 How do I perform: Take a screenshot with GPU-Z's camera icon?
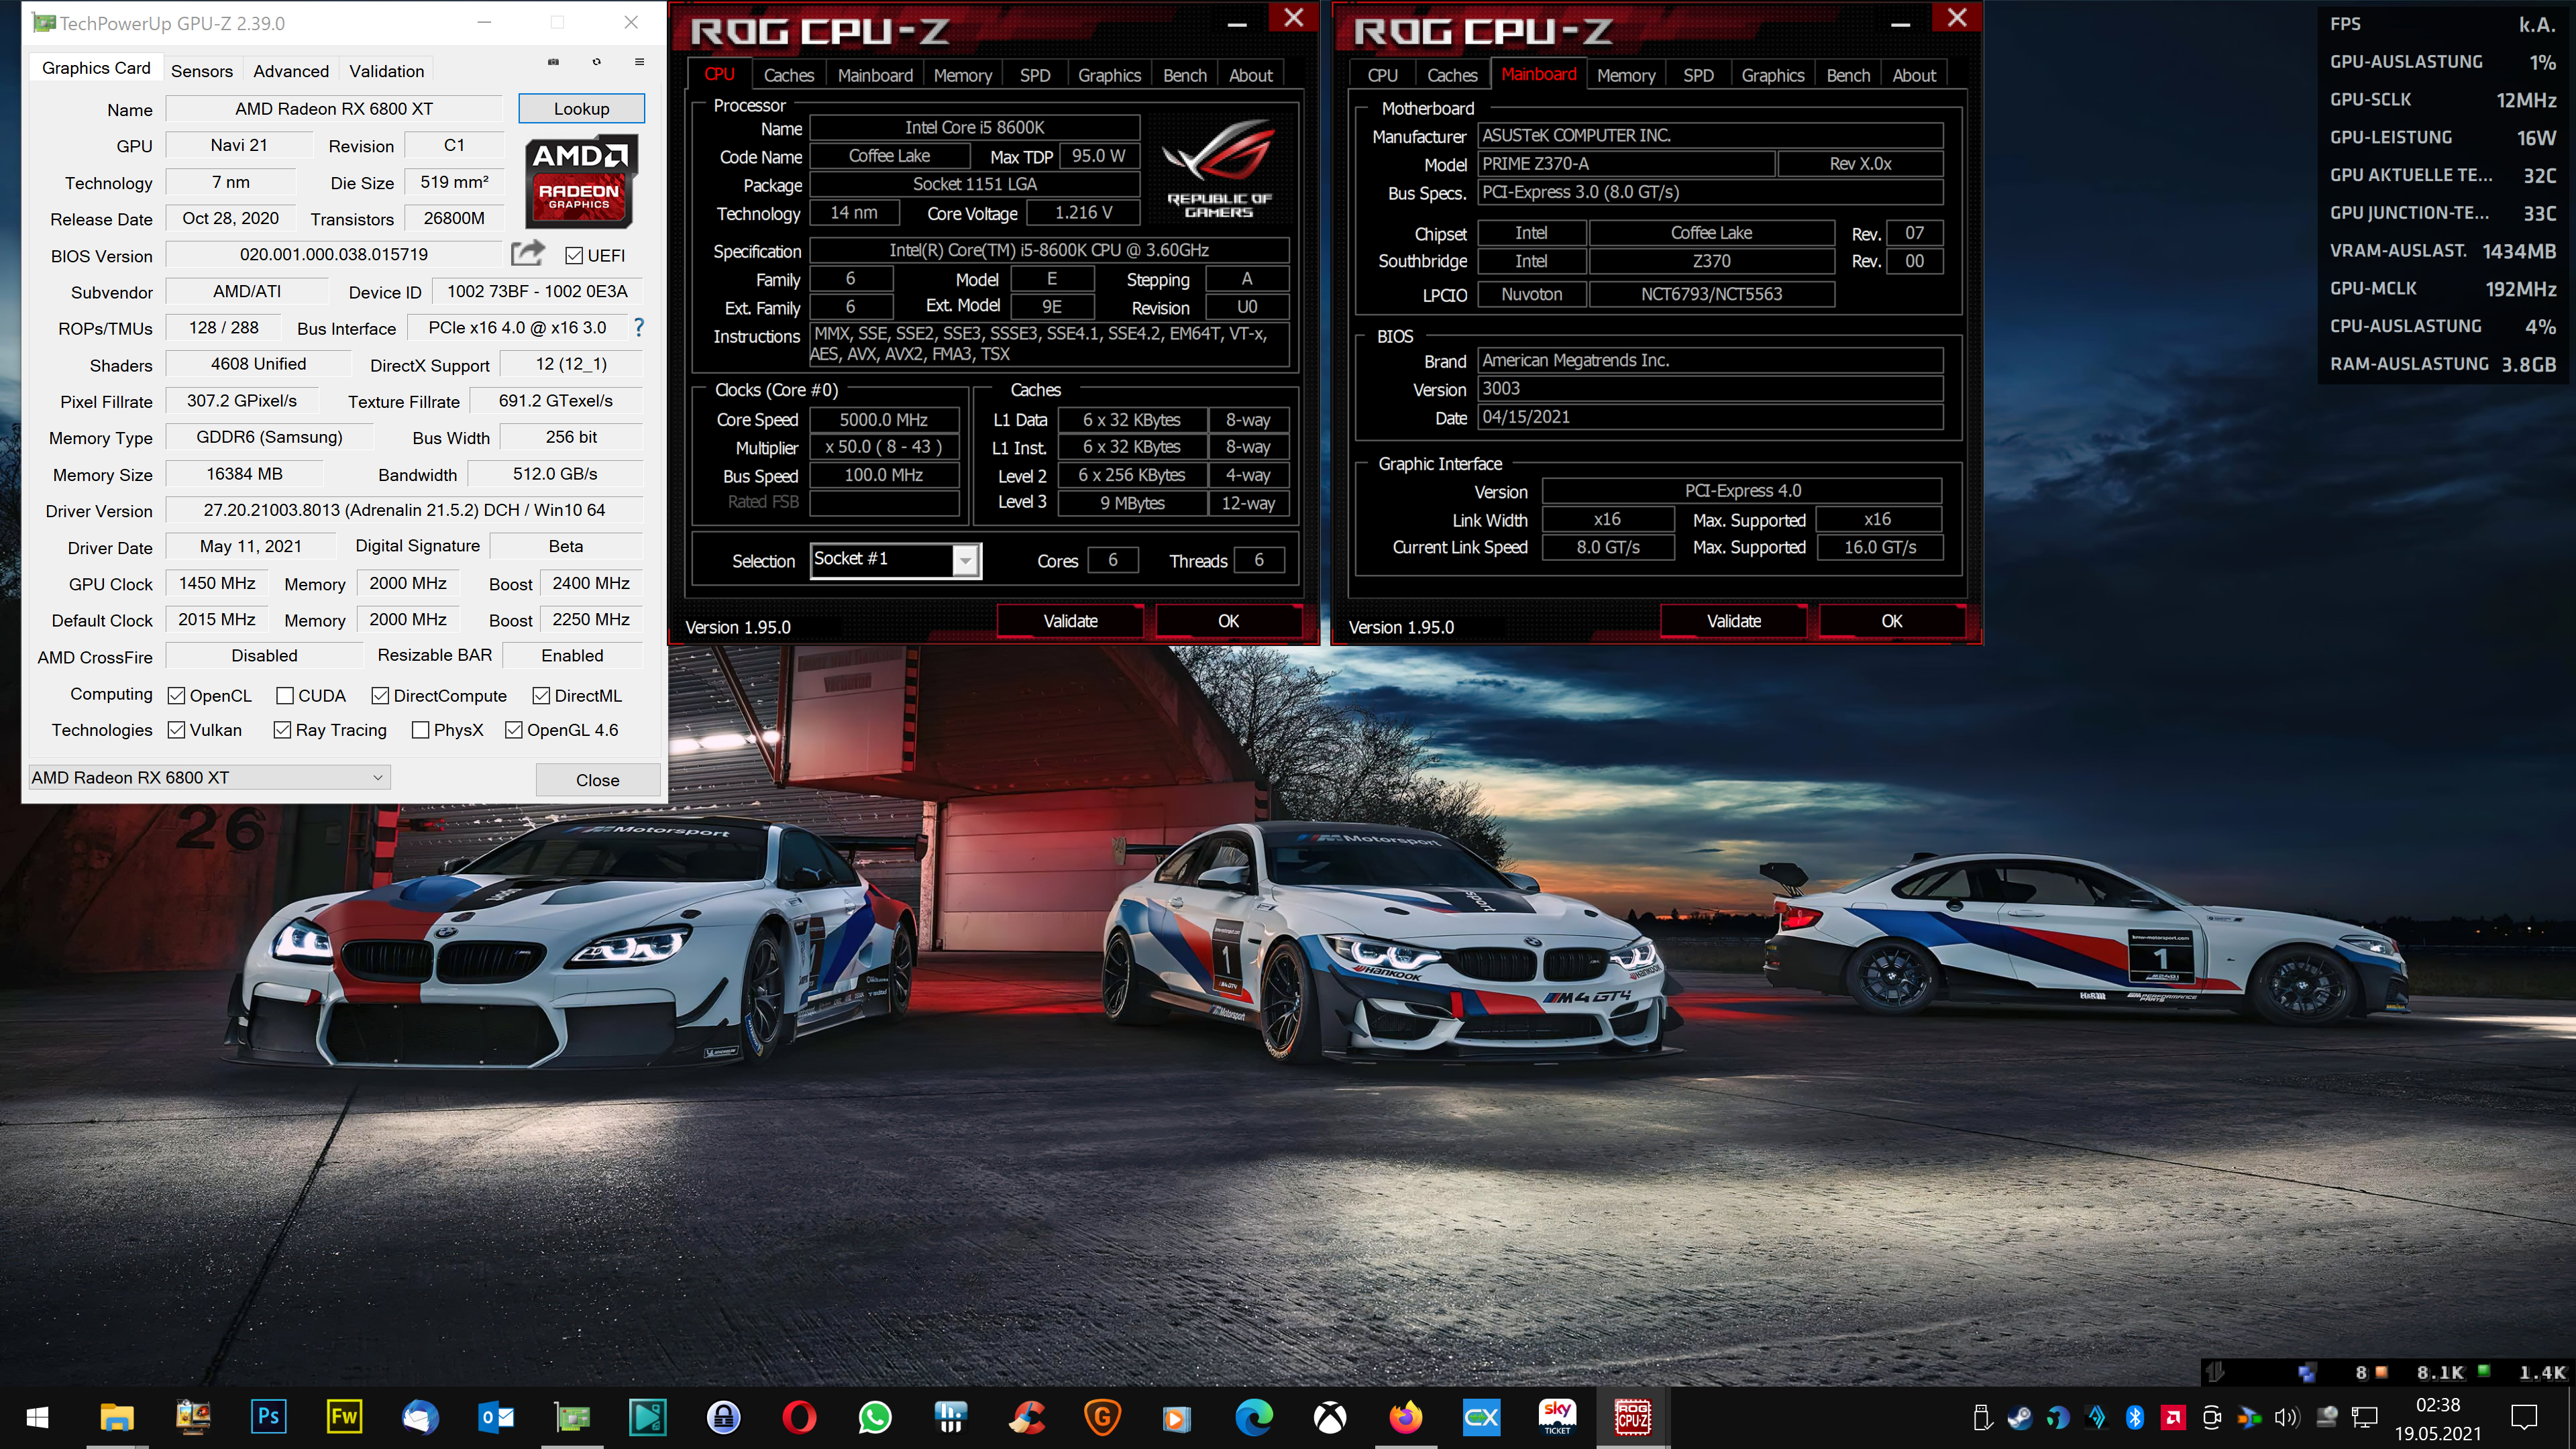[x=552, y=62]
